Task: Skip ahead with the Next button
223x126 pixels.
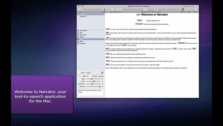Action: 120,10
